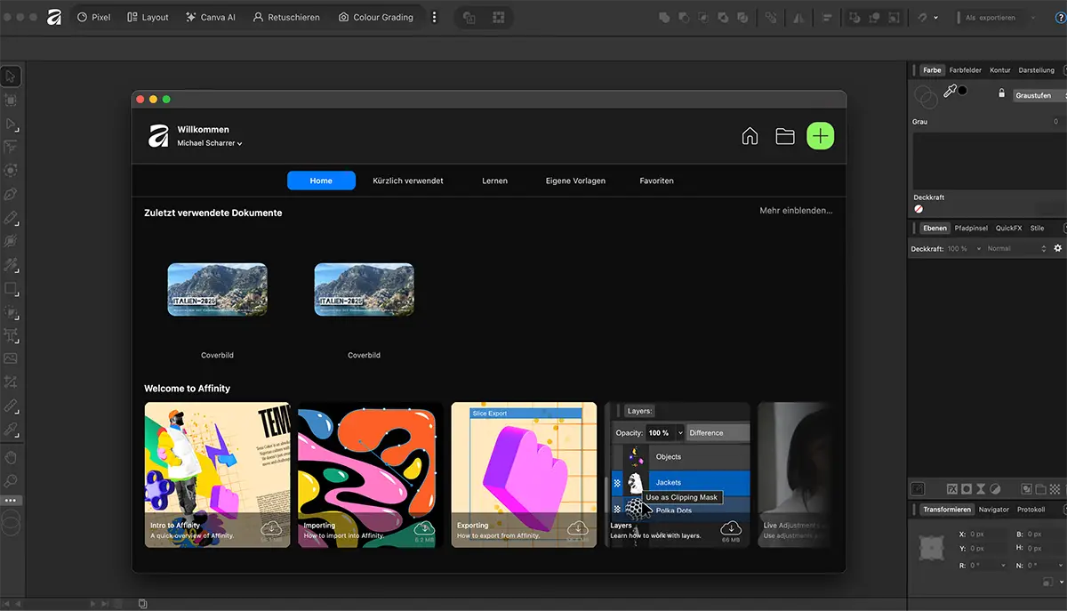Image resolution: width=1067 pixels, height=611 pixels.
Task: Click the green plus new document button
Action: 820,136
